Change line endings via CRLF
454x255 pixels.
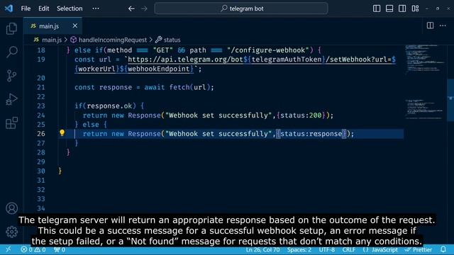pyautogui.click(x=348, y=249)
